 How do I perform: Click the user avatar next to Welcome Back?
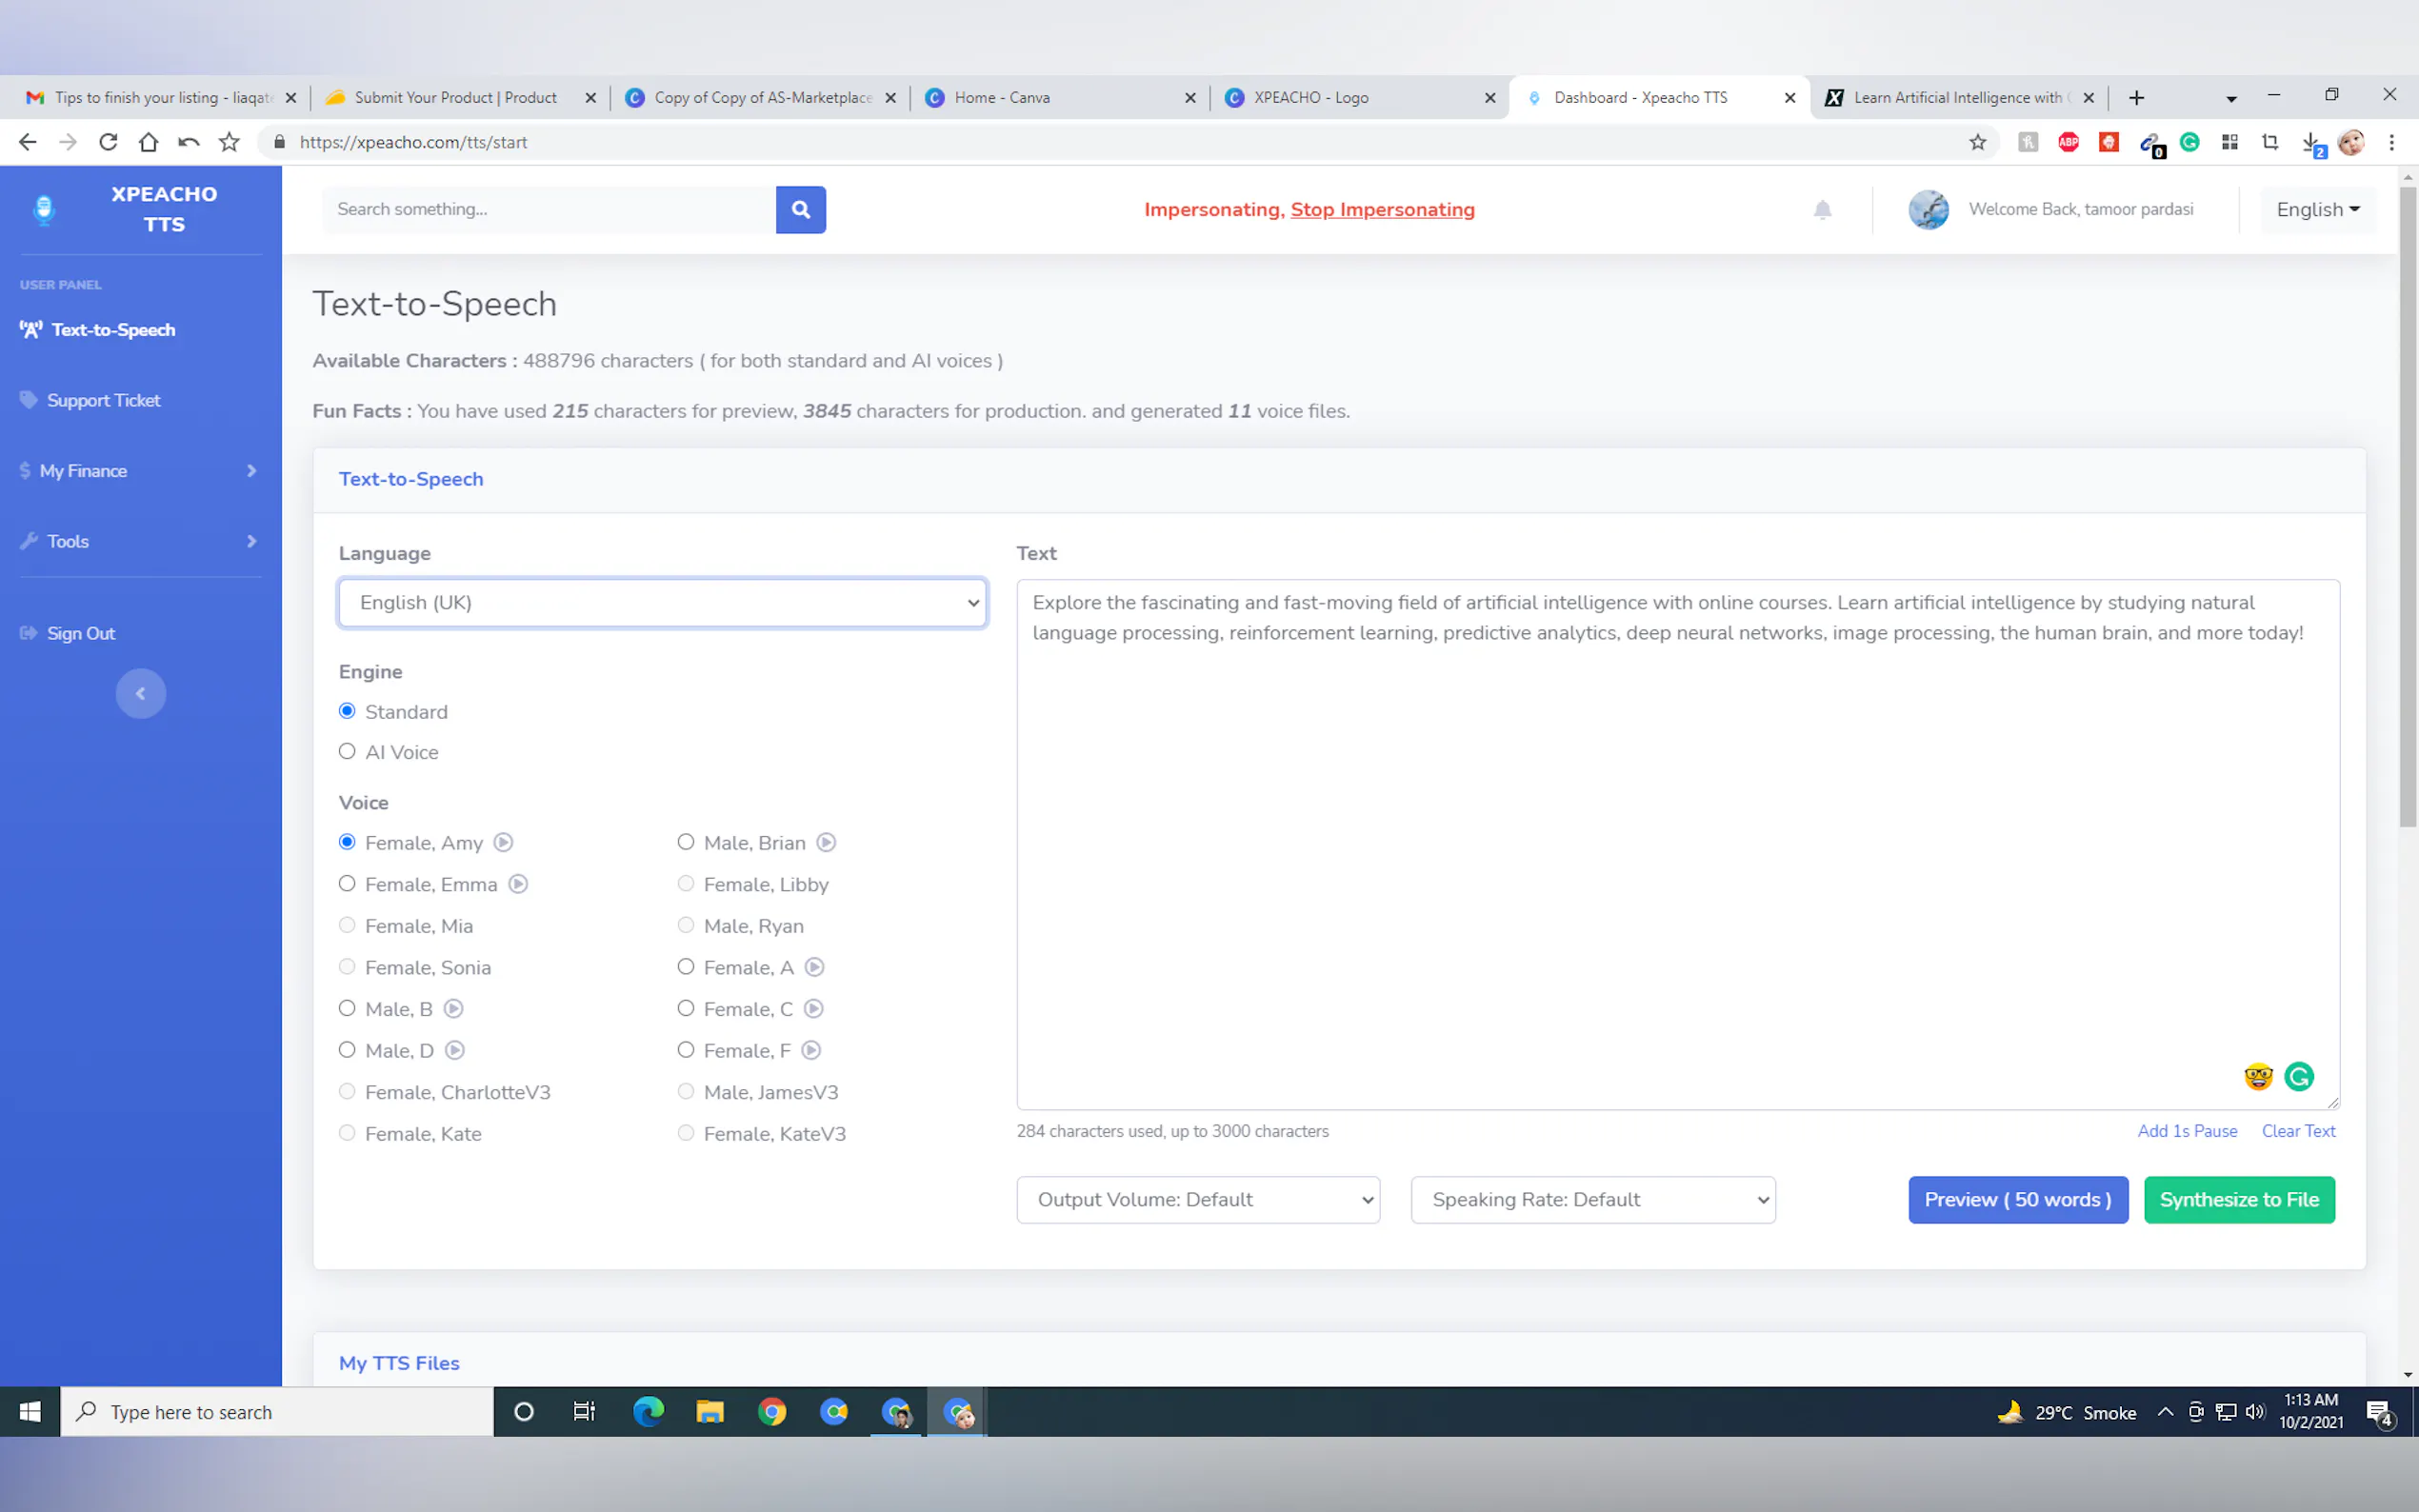(1928, 209)
